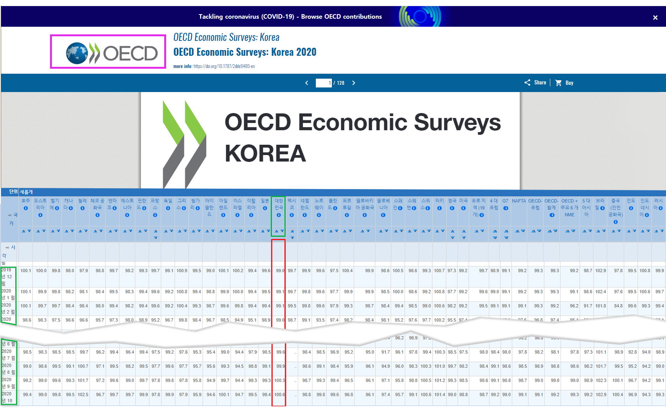
Task: Open the info icon under 독일
Action: [168, 208]
